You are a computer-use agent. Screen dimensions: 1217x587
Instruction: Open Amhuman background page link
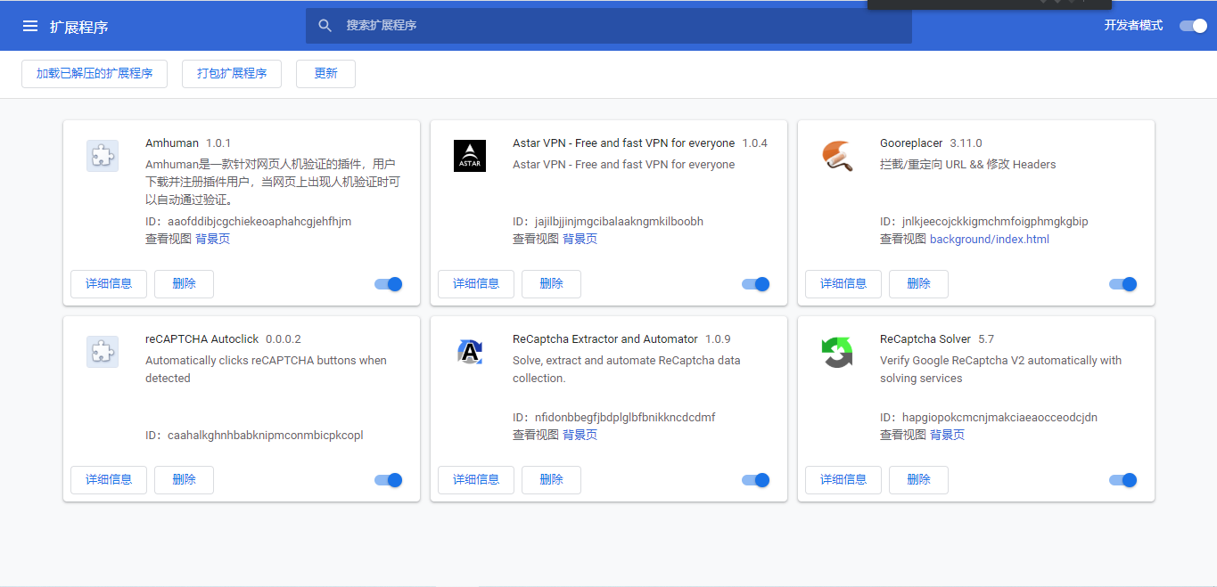213,239
